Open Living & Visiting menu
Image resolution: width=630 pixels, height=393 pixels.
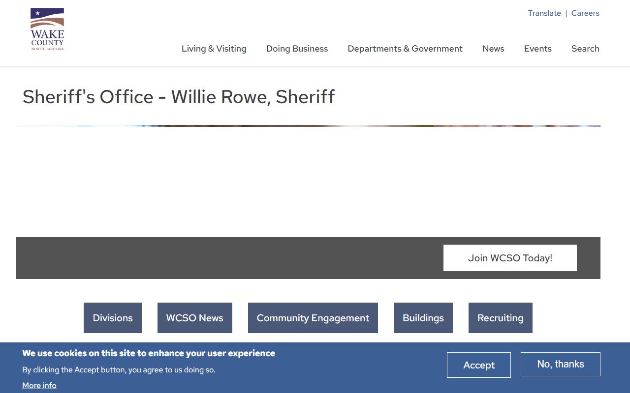(214, 49)
